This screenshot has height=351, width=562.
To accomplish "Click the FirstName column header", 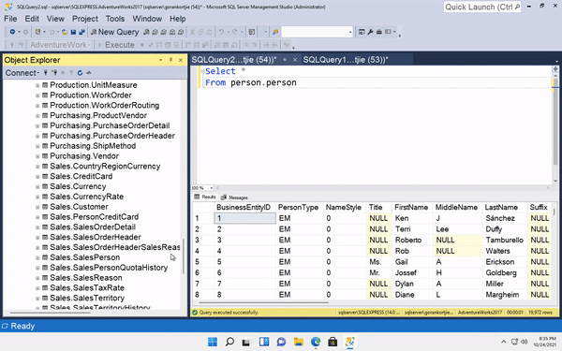I will pos(412,207).
